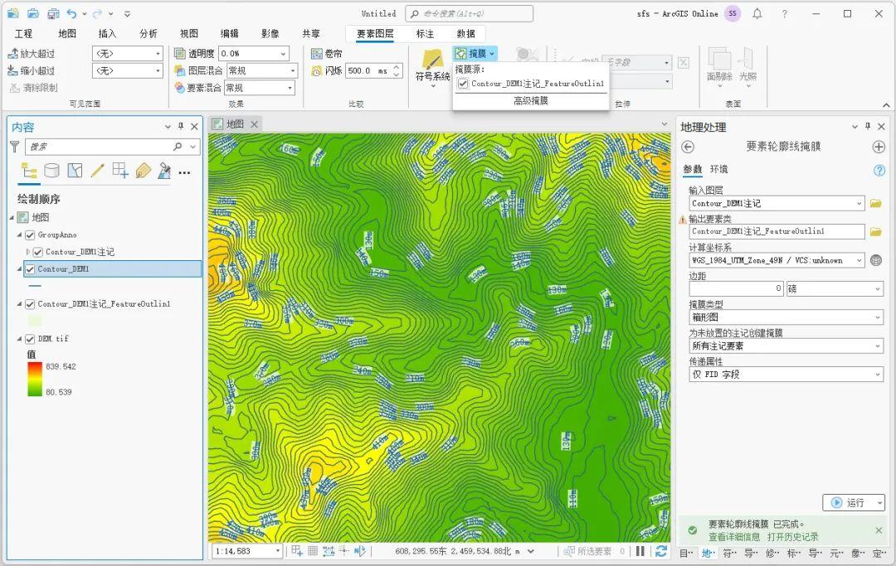
Task: Click the filter funnel icon in Contents panel
Action: [x=15, y=147]
